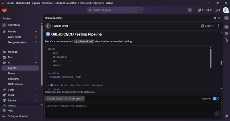Open the Claude Opus 4.5 model dropdown
Viewport: 230px width, 121px height.
65,98
